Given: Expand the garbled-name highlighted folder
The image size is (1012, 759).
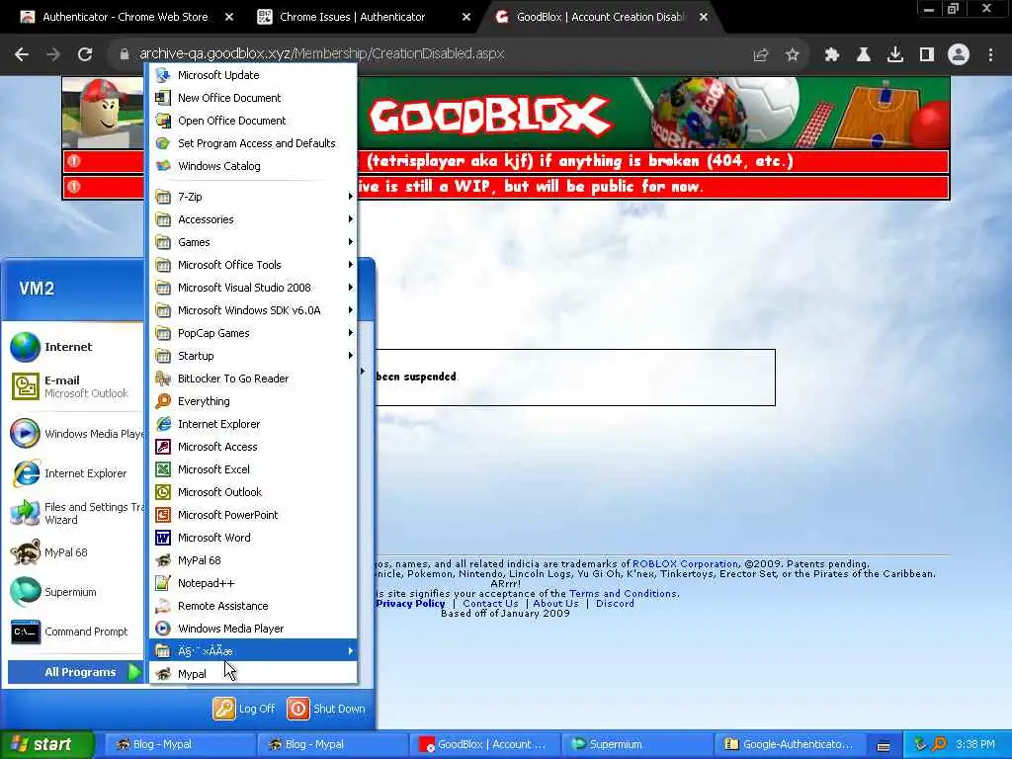Looking at the screenshot, I should point(253,651).
